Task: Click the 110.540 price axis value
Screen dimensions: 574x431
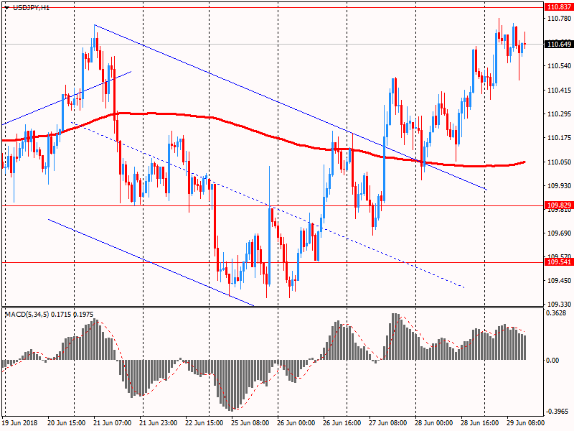Action: tap(559, 66)
